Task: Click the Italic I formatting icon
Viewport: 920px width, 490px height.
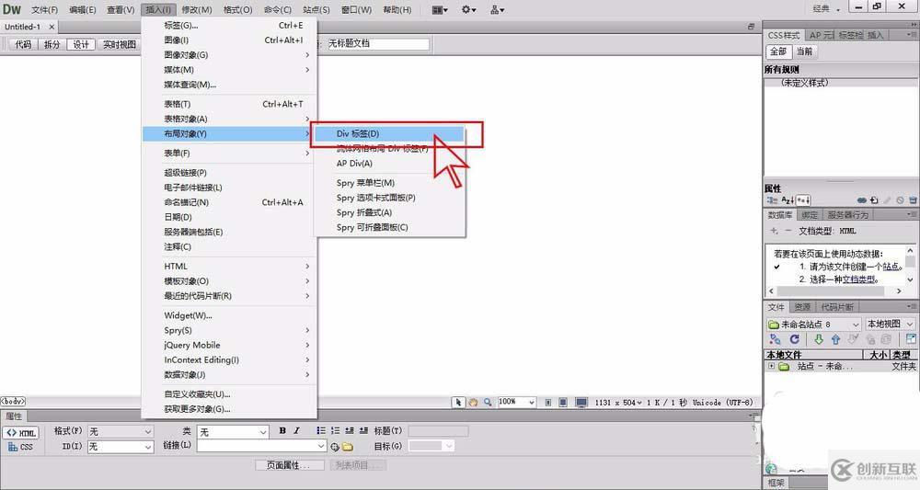Action: (297, 431)
